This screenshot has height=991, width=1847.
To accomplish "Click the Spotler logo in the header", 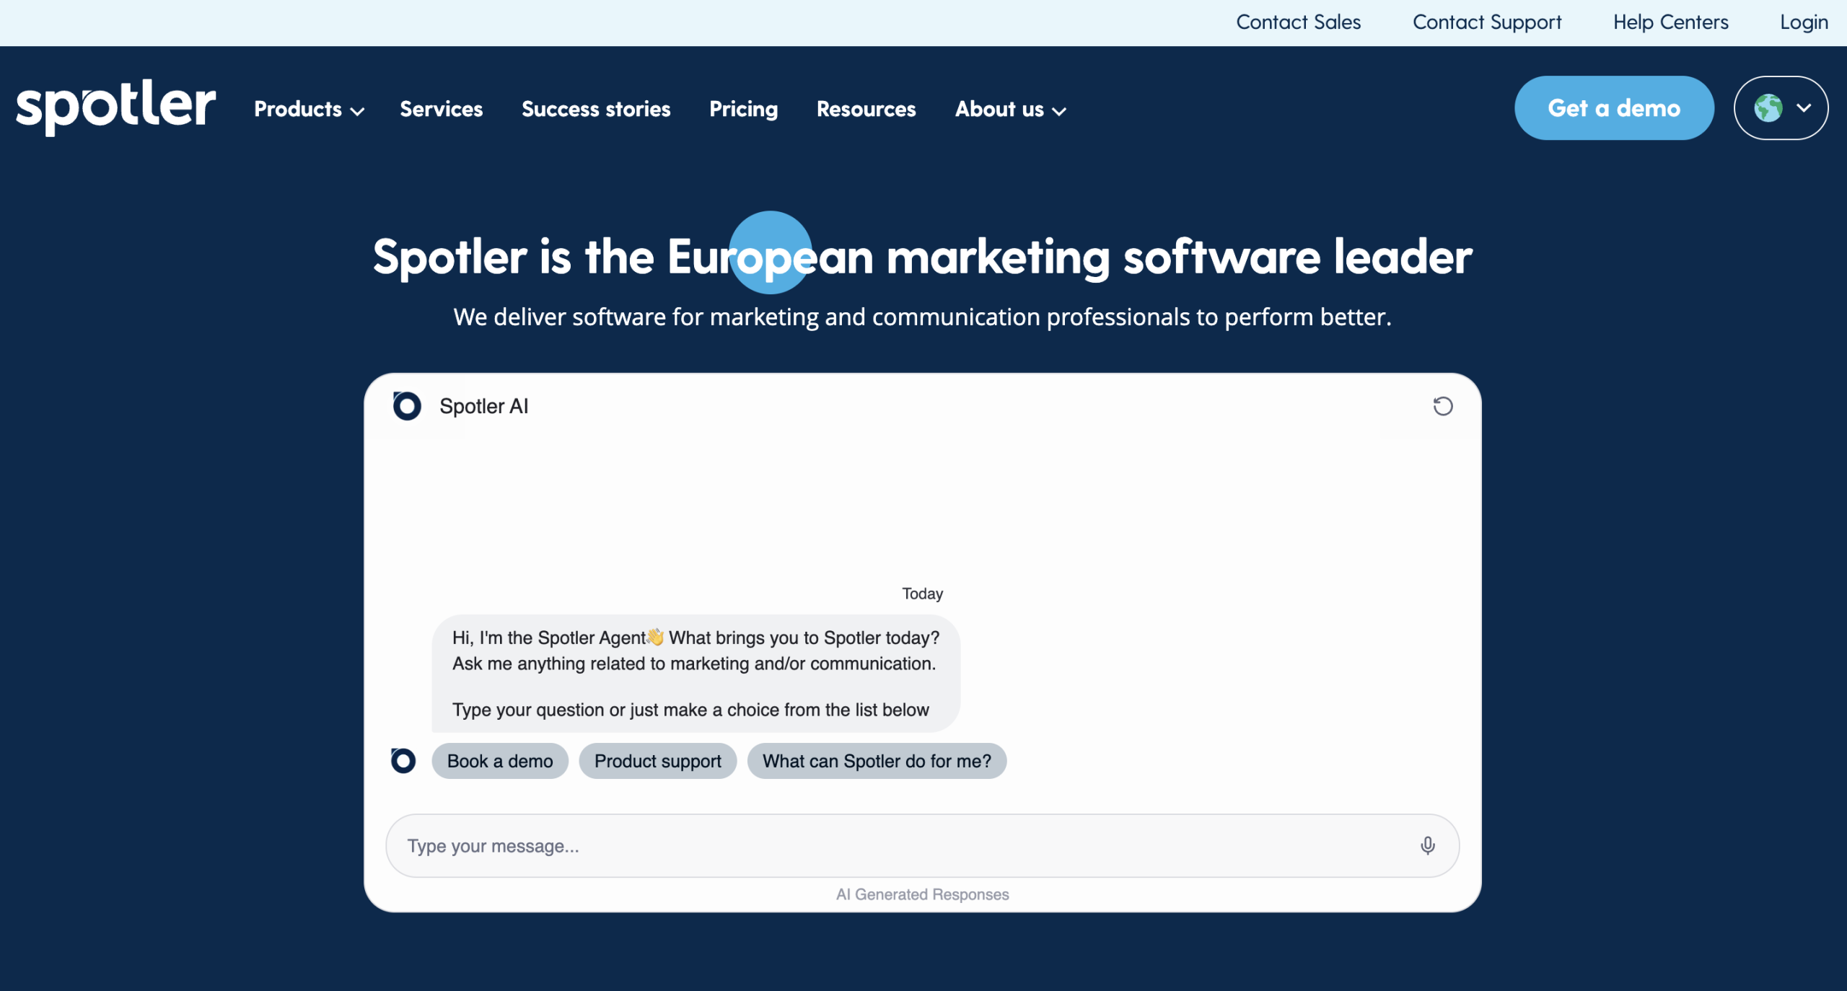I will 115,107.
